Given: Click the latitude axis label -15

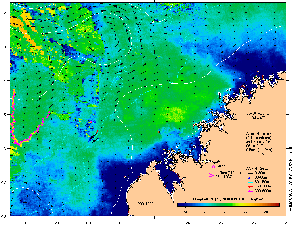Looking at the screenshot, I should [x=3, y=114].
